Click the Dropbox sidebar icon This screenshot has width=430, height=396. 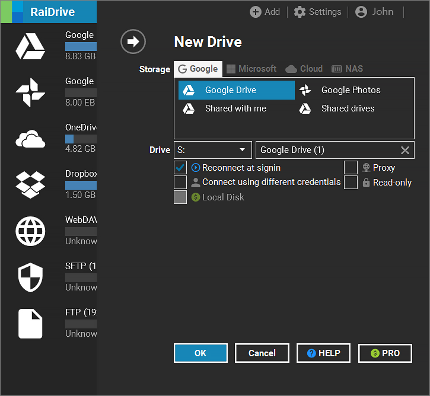[x=30, y=185]
